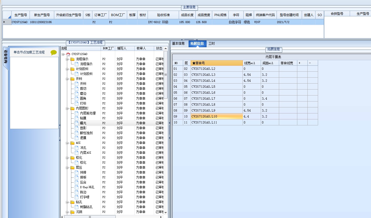371x218 pixels.
Task: Click the document icon next to 内层AOI
Action: (77, 153)
